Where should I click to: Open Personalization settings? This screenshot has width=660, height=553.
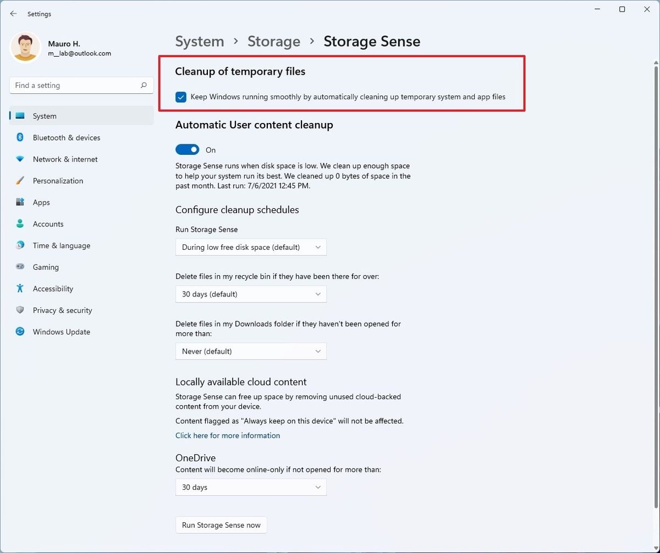click(x=58, y=180)
